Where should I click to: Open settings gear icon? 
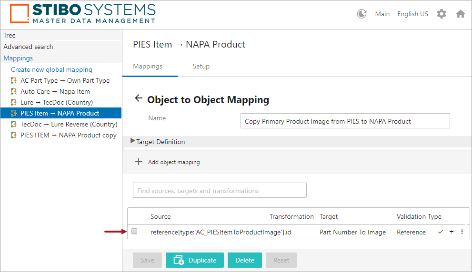click(442, 14)
